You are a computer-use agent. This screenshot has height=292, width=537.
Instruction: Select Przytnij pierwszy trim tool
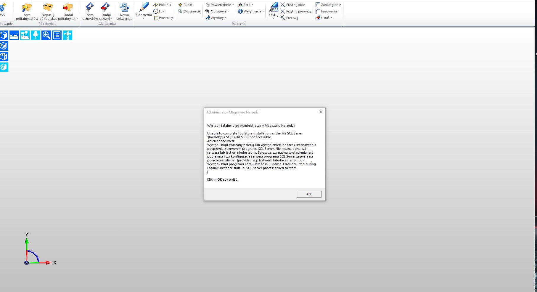296,11
